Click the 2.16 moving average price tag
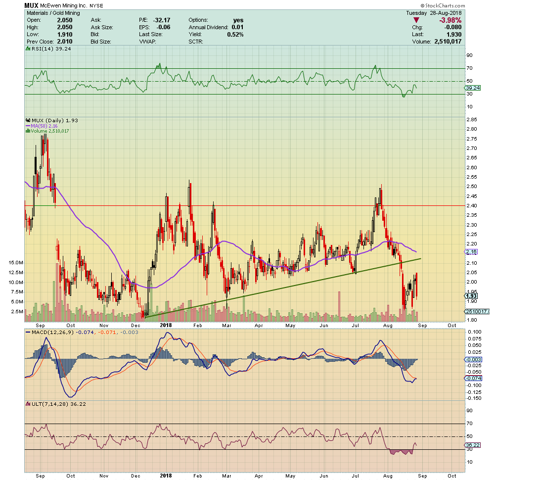This screenshot has height=480, width=539. point(471,252)
